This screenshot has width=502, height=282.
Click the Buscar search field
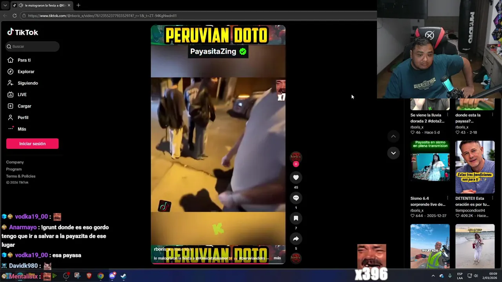coord(33,46)
